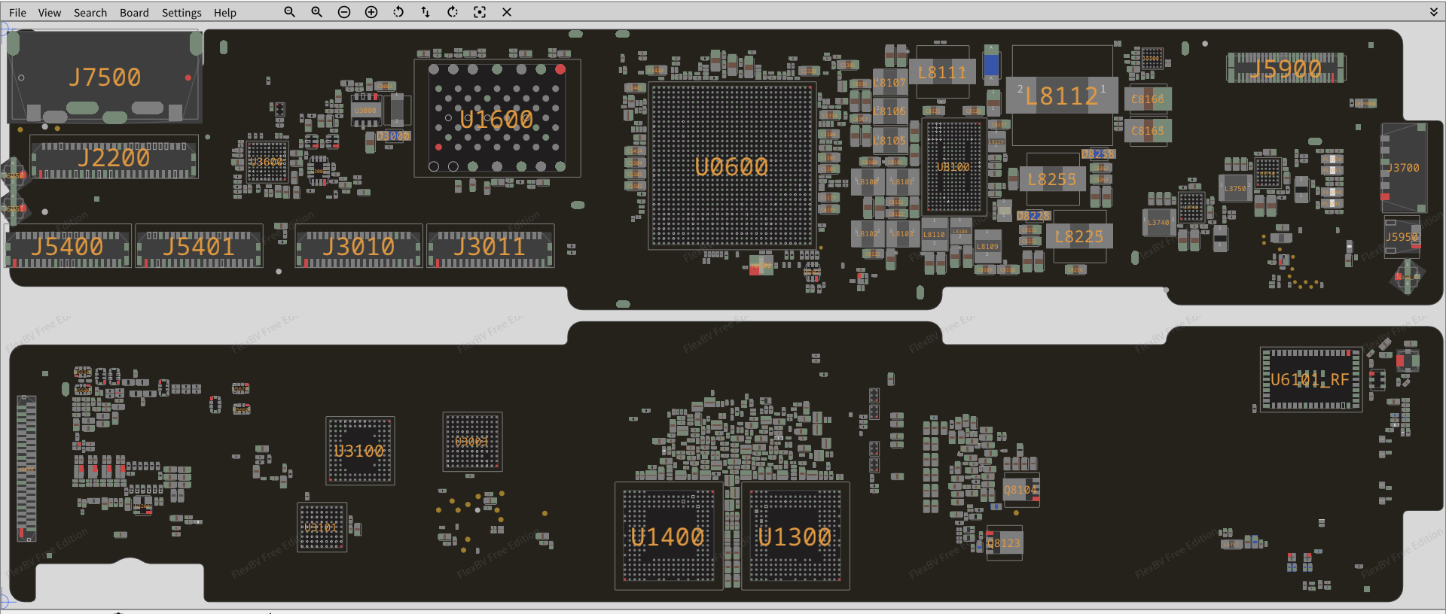The image size is (1446, 614).
Task: Click the L8112 inductor part
Action: coord(1062,96)
